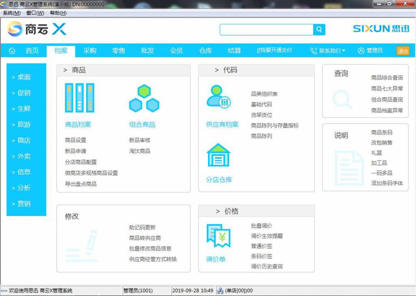Open the 批量修改商品信息 link
Viewport: 416px width, 296px height.
[x=151, y=249]
